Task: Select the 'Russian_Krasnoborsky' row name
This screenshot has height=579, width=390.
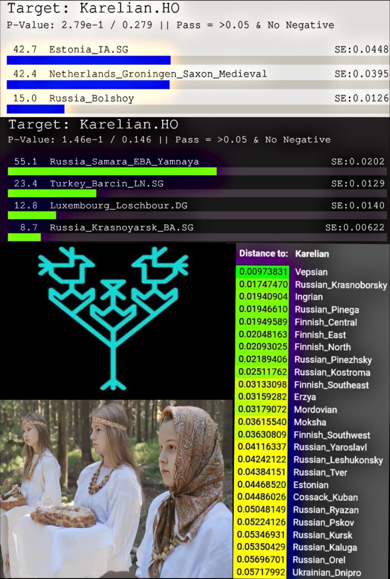Action: coord(341,285)
